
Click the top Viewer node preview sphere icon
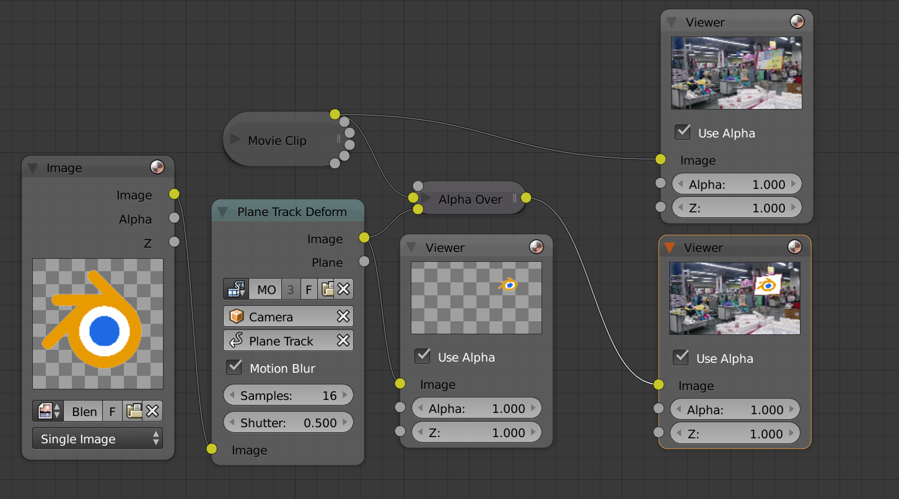pos(797,22)
